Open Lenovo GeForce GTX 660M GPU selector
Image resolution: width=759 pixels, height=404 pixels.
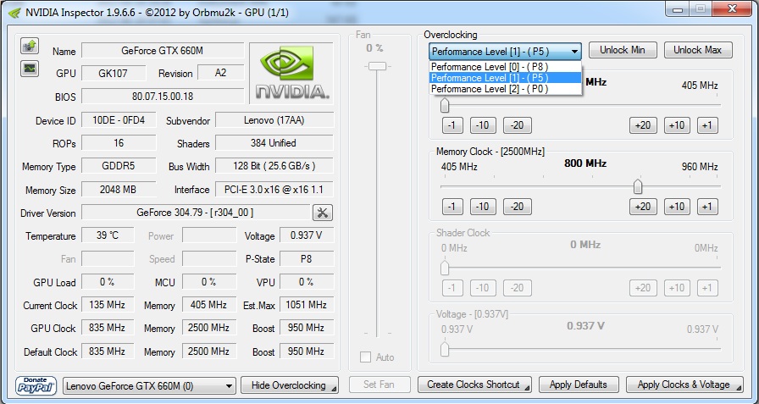click(x=150, y=386)
